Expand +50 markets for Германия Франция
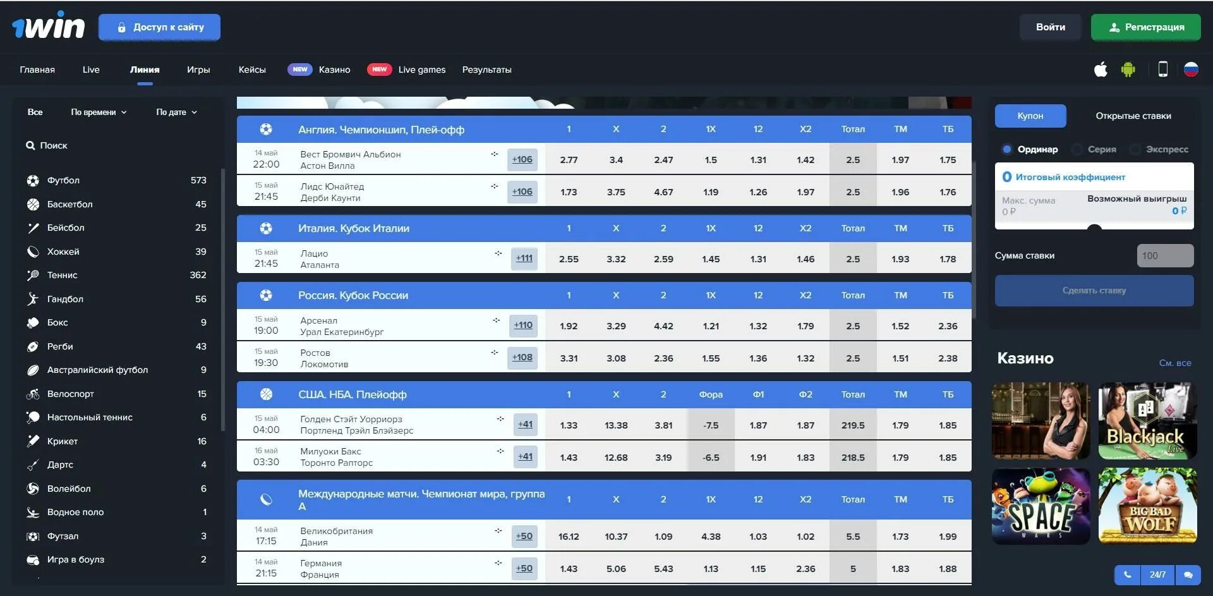 (524, 568)
